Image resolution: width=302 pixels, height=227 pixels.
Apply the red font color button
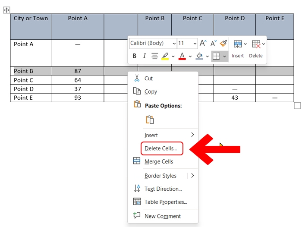point(182,56)
